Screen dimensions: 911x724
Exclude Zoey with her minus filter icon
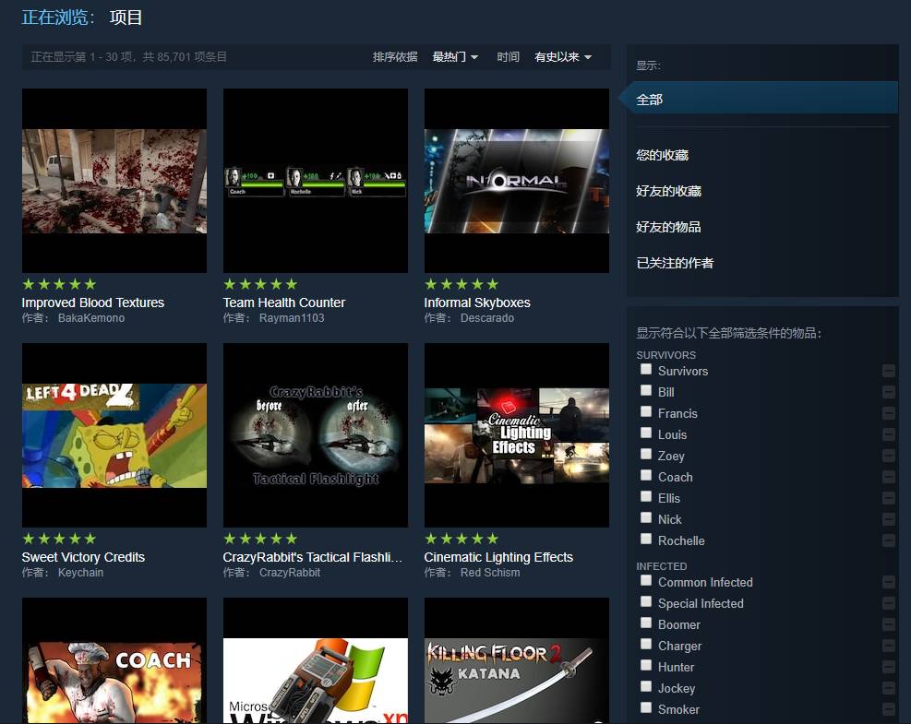tap(888, 456)
